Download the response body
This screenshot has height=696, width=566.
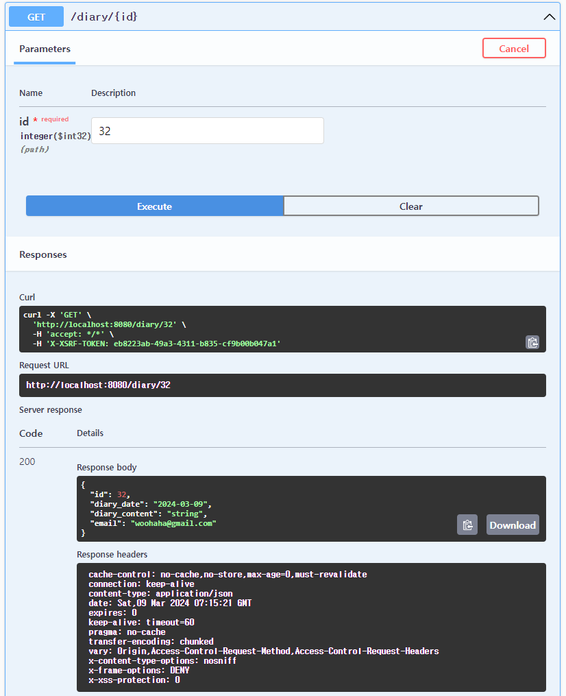pyautogui.click(x=513, y=525)
